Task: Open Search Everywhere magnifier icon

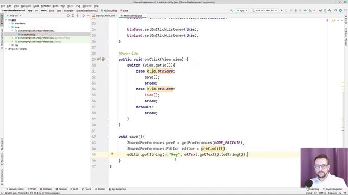Action: (x=336, y=10)
